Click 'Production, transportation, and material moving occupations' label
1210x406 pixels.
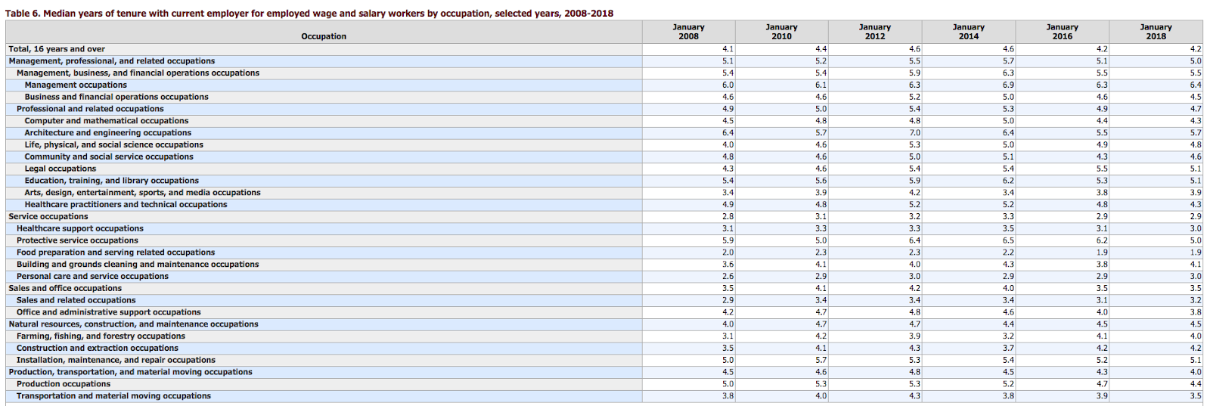pos(130,372)
